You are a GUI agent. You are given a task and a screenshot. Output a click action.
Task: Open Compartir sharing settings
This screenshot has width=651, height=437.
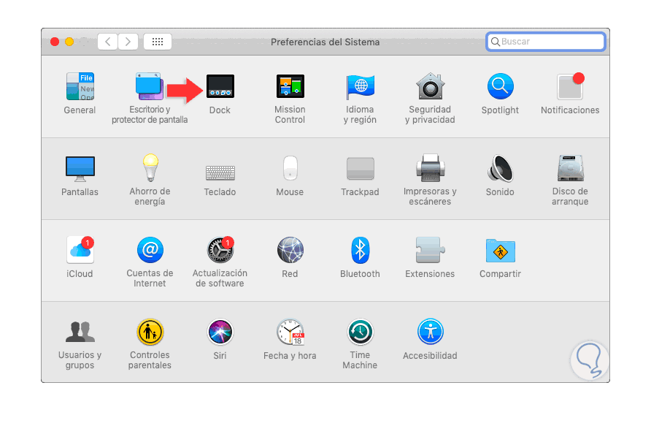(500, 251)
